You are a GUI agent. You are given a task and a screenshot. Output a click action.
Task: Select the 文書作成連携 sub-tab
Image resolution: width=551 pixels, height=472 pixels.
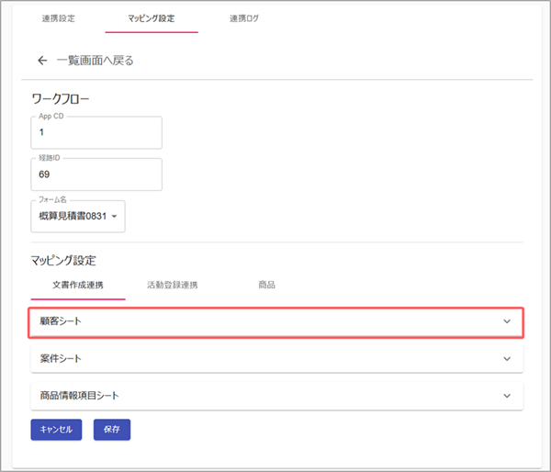coord(78,285)
